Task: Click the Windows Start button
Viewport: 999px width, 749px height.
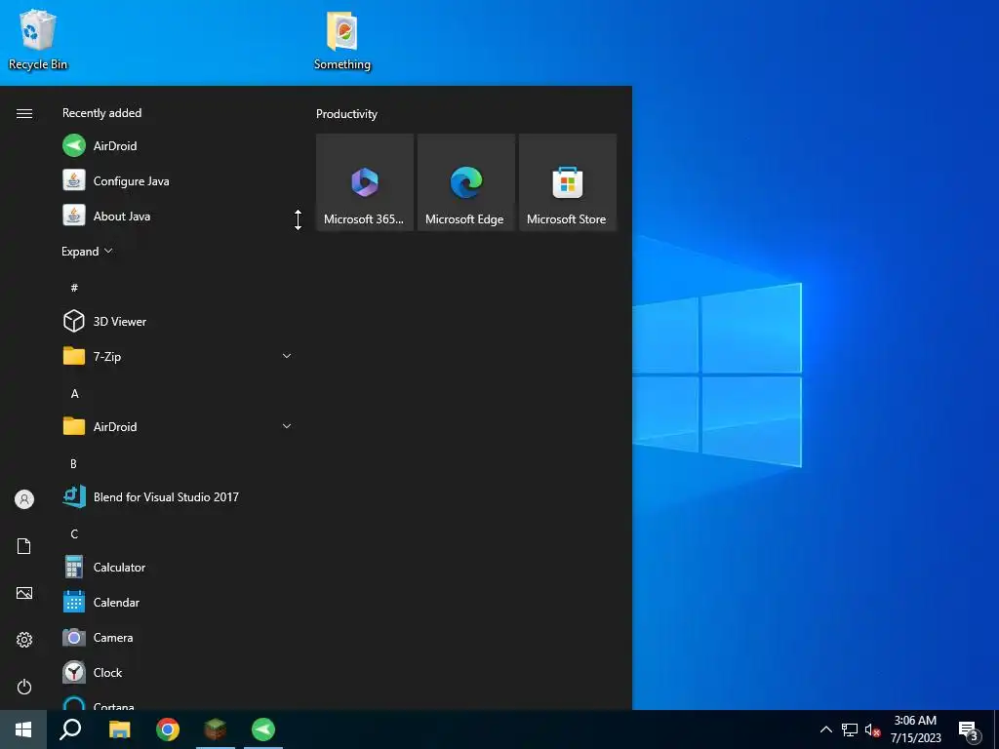Action: point(23,729)
